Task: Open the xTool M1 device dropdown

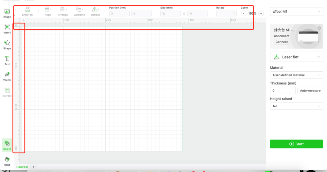Action: tap(296, 11)
